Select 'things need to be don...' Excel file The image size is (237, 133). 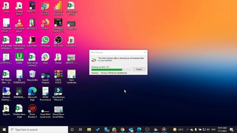[6, 43]
